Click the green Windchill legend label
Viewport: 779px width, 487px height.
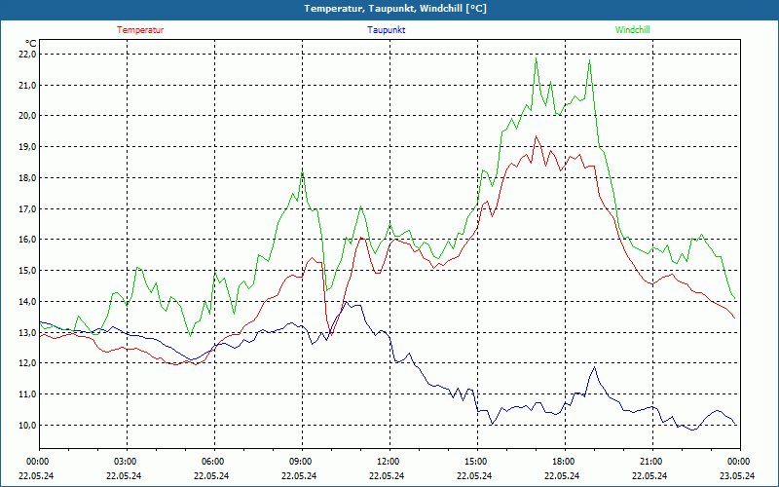[x=632, y=30]
